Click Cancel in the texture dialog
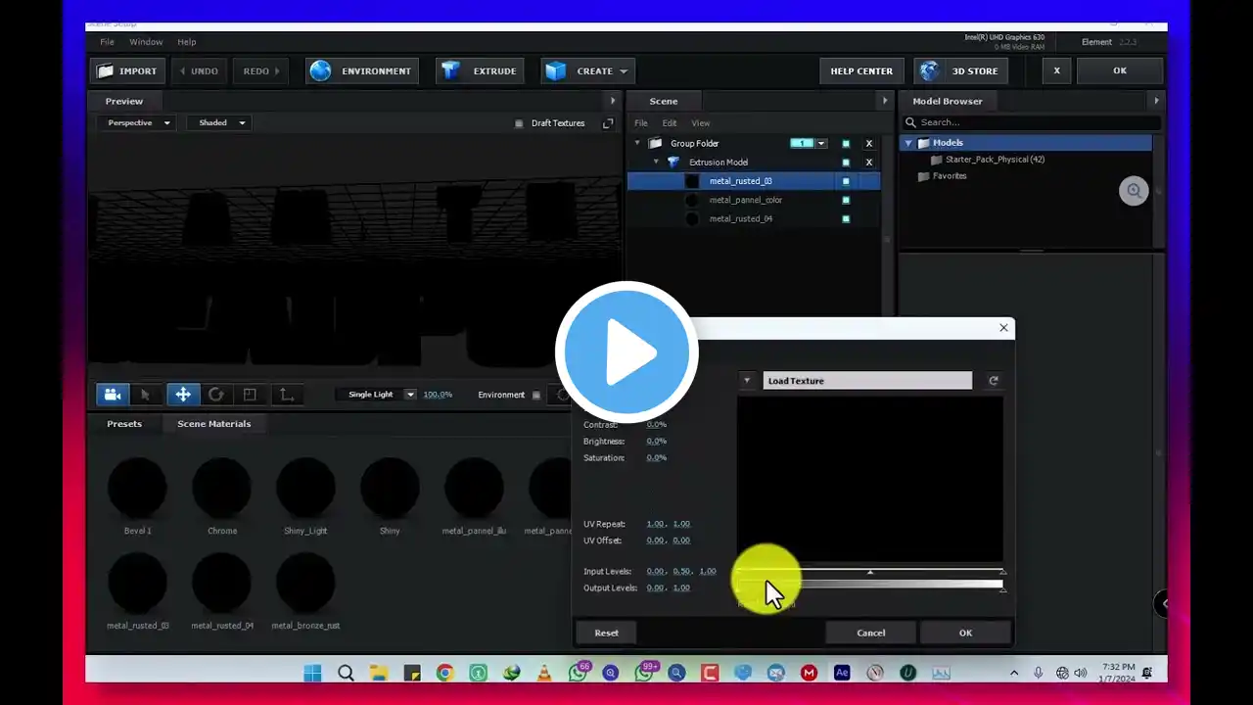Image resolution: width=1253 pixels, height=705 pixels. click(871, 633)
